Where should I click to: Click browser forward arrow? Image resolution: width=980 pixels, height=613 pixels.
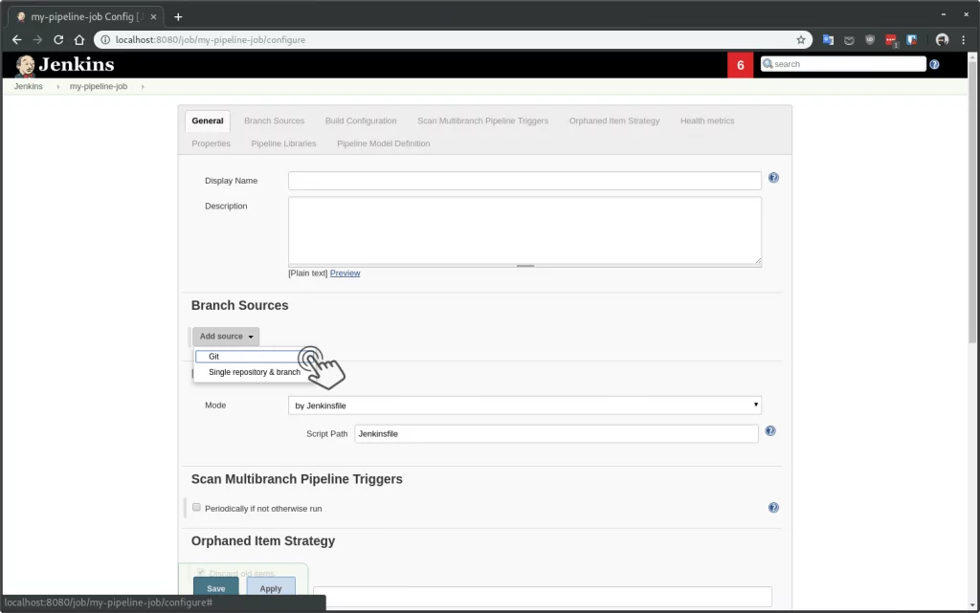click(x=37, y=40)
